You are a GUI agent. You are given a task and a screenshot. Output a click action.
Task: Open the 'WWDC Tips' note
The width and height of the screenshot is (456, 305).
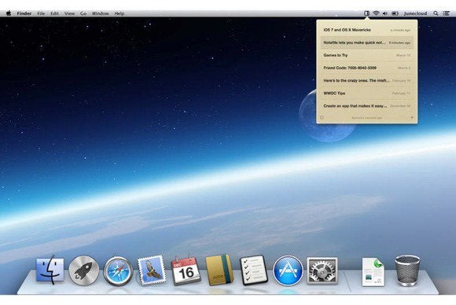[366, 94]
